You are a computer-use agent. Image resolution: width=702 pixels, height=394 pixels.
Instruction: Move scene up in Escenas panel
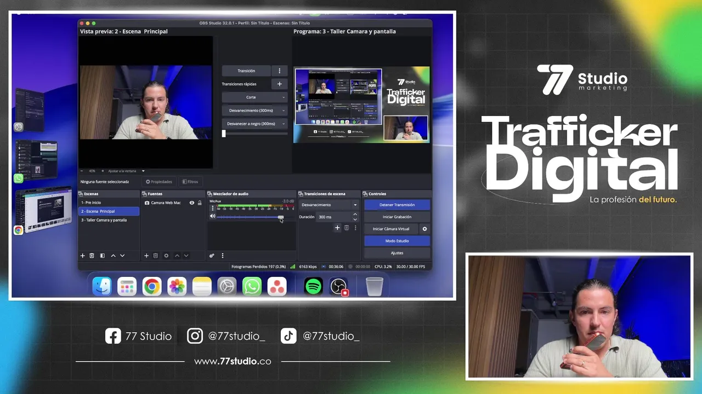[x=114, y=256]
